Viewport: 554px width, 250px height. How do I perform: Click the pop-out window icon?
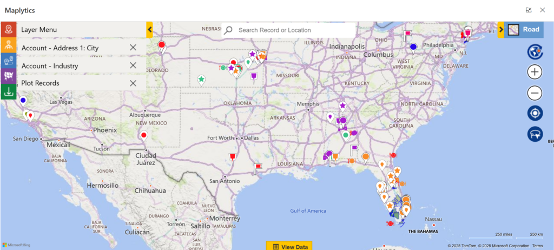point(529,10)
